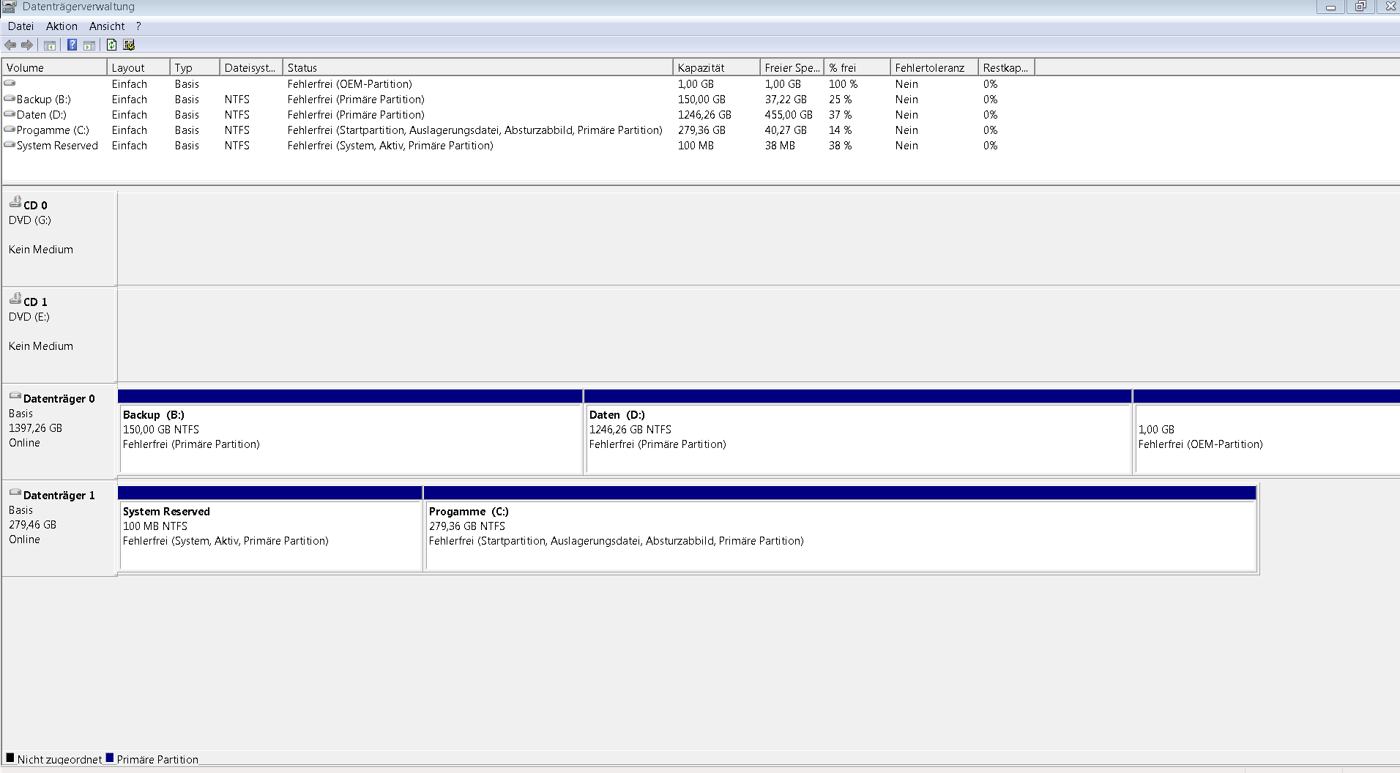Sort by the Layout column header
Viewport: 1400px width, 773px height.
coord(138,67)
